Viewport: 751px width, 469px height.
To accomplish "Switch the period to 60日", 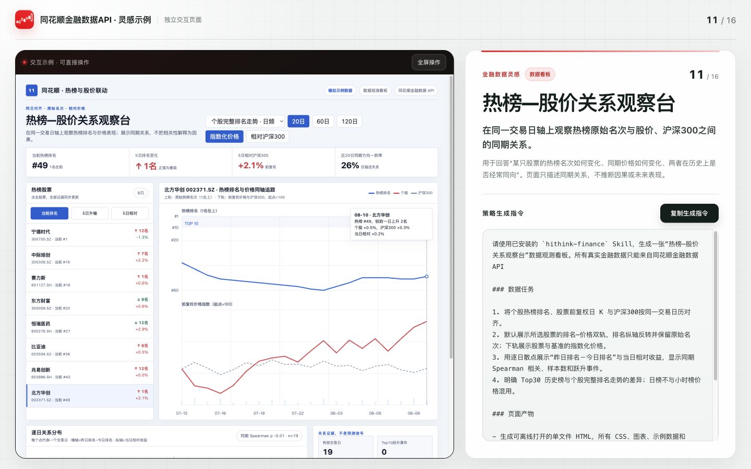I will click(323, 121).
